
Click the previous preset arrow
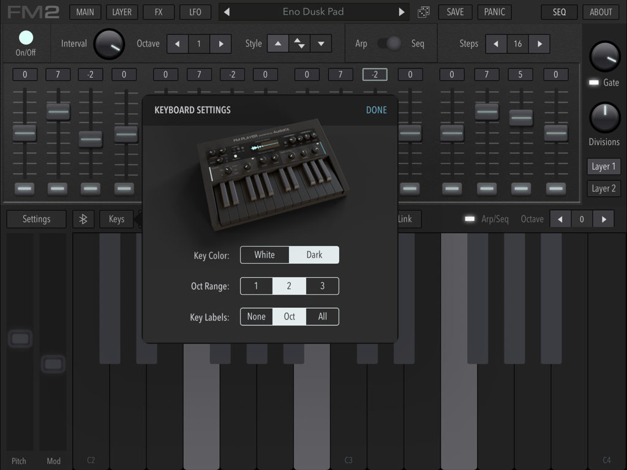227,11
